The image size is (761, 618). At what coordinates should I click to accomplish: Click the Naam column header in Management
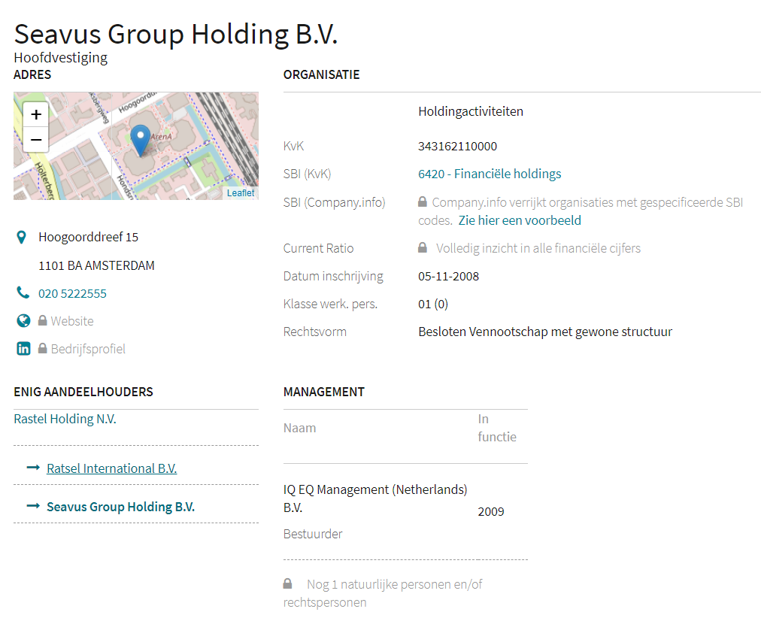[x=299, y=428]
